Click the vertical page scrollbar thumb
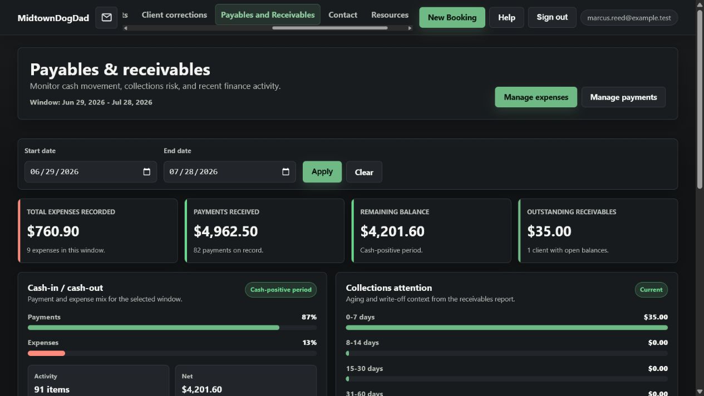The height and width of the screenshot is (396, 704). 700,99
